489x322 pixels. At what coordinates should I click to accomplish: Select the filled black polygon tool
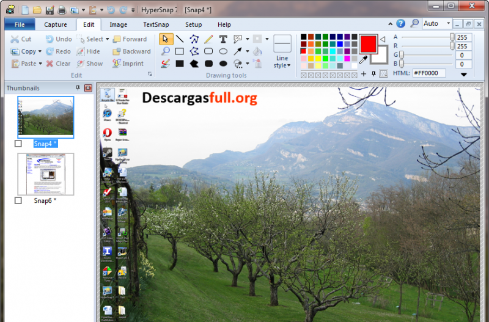tap(194, 64)
